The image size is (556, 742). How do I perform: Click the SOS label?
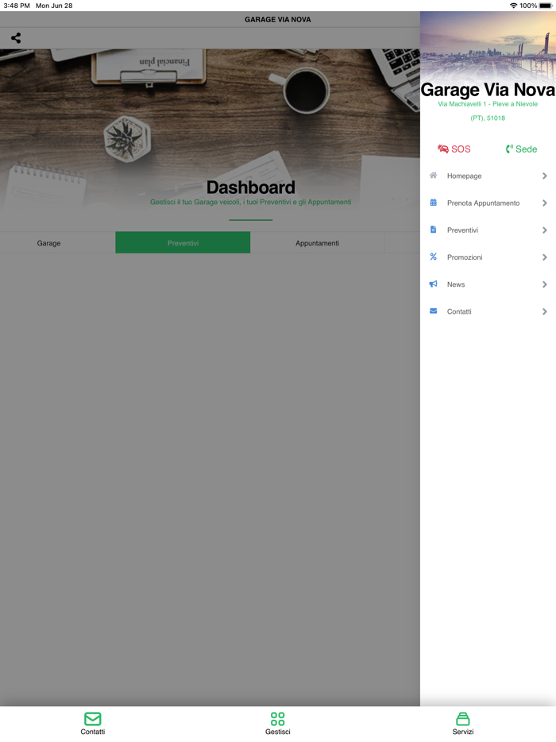461,149
